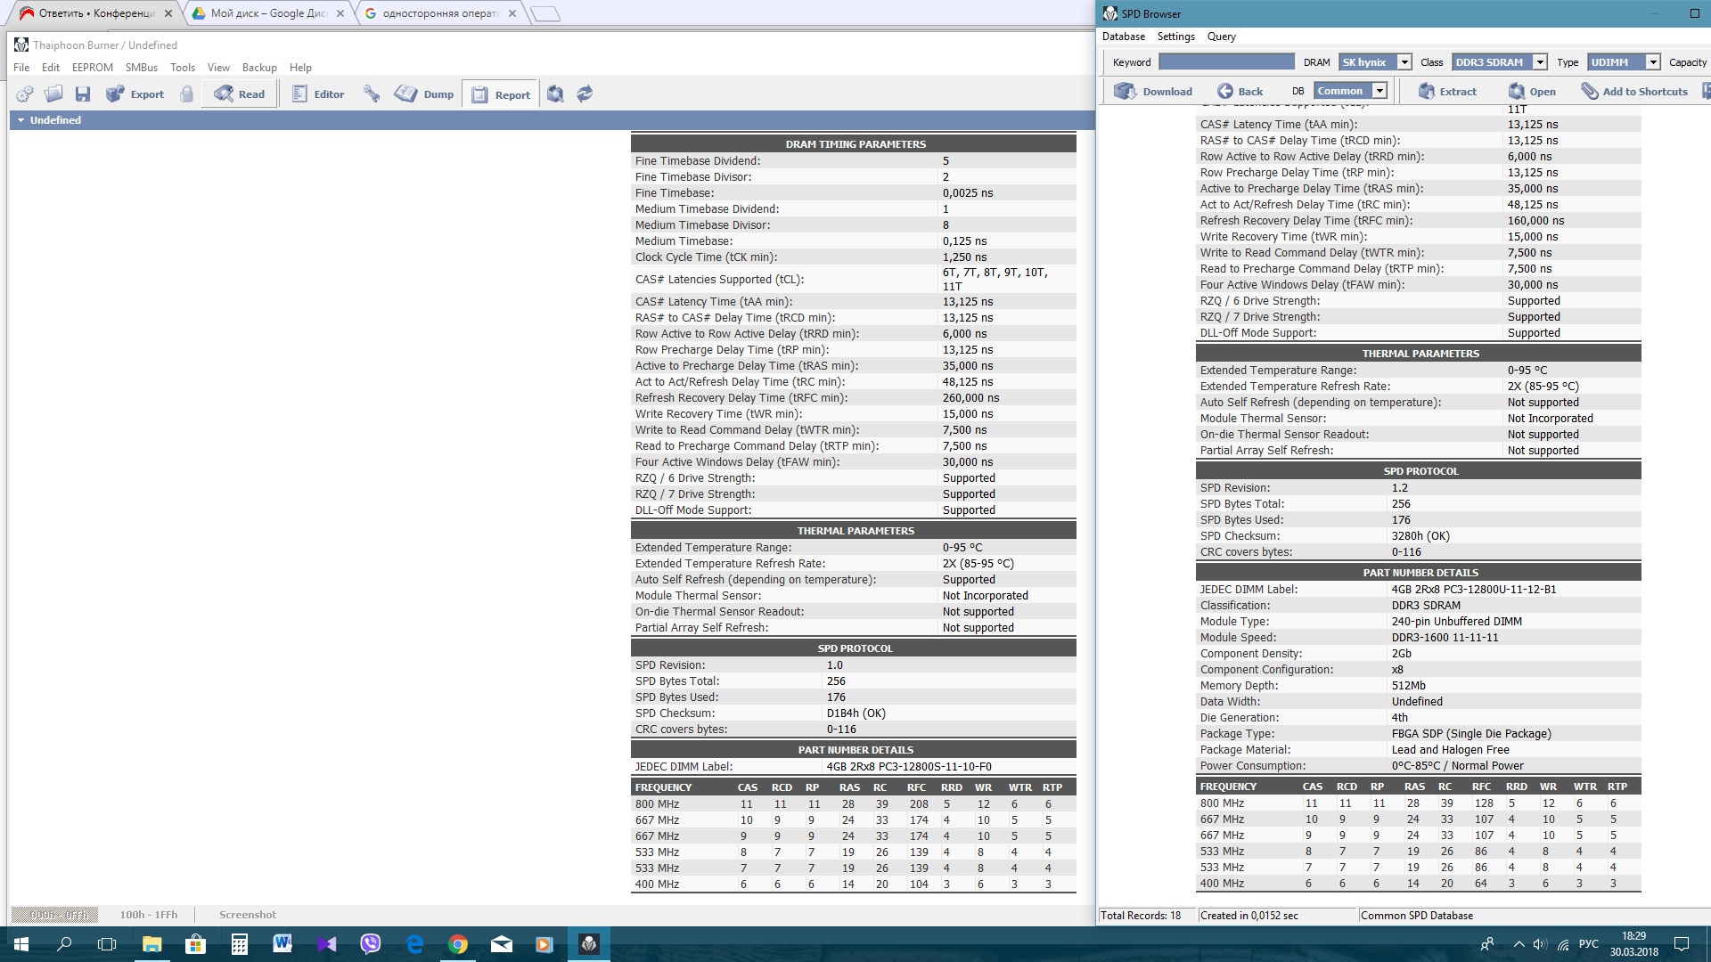This screenshot has width=1711, height=962.
Task: Expand the DRAM manufacturer dropdown
Action: point(1404,62)
